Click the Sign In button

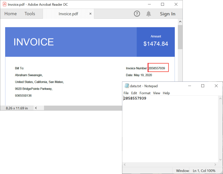168,14
